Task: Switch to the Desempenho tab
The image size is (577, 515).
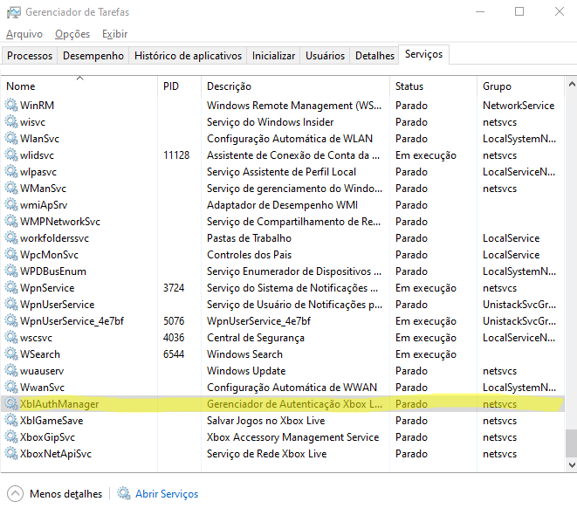Action: tap(93, 56)
